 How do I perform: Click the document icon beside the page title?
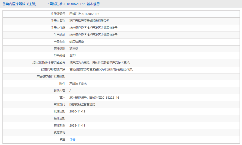point(4,4)
